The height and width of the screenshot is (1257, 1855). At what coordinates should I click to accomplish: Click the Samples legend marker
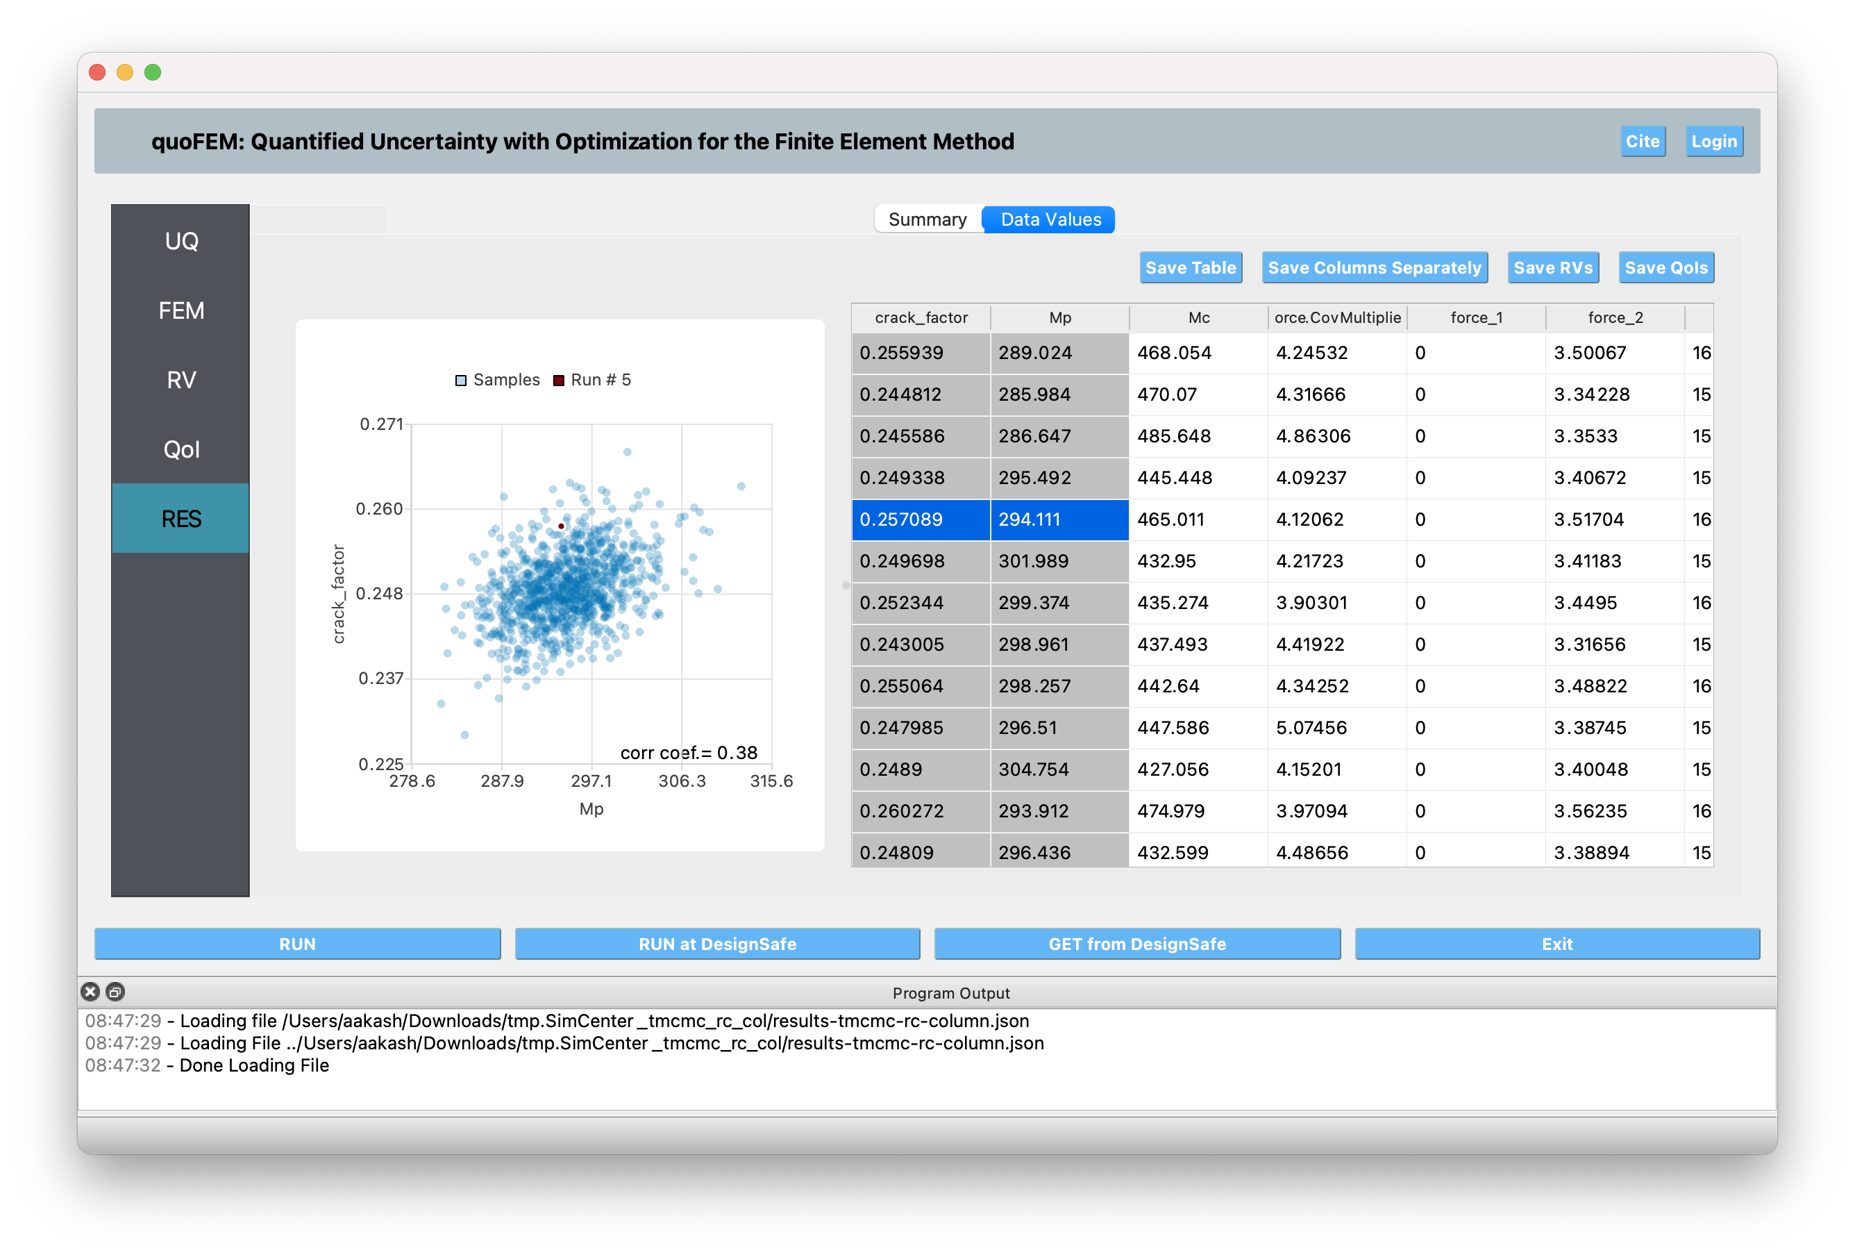(x=460, y=380)
